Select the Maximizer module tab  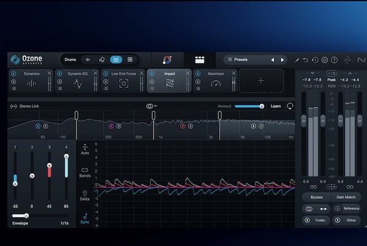click(215, 81)
